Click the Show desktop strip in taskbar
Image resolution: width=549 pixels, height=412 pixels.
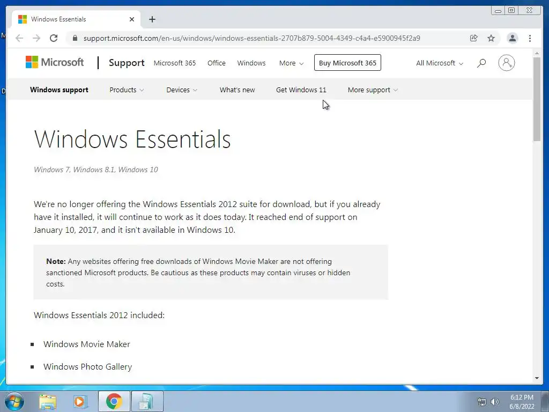[545, 401]
